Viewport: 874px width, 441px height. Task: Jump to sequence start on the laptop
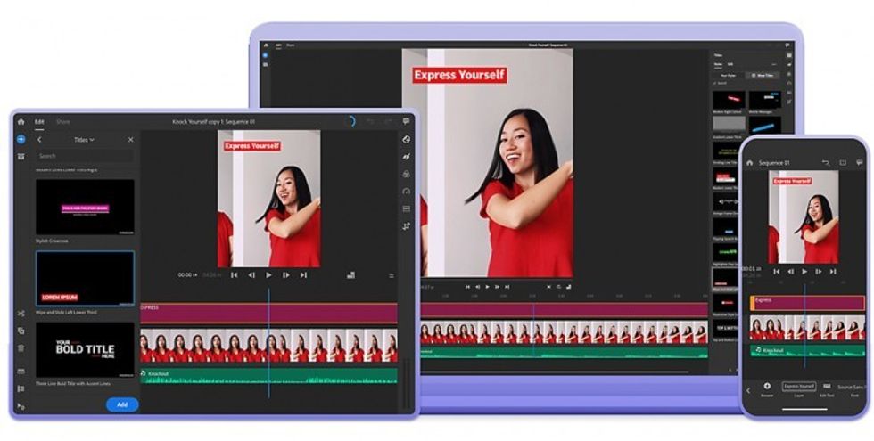coord(467,287)
